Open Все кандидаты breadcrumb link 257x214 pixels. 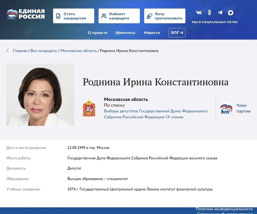click(44, 51)
